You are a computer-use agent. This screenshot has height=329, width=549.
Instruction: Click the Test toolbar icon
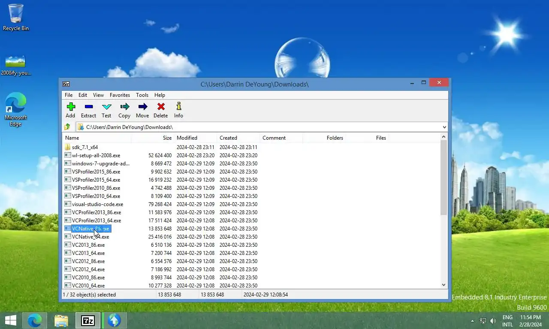coord(106,110)
